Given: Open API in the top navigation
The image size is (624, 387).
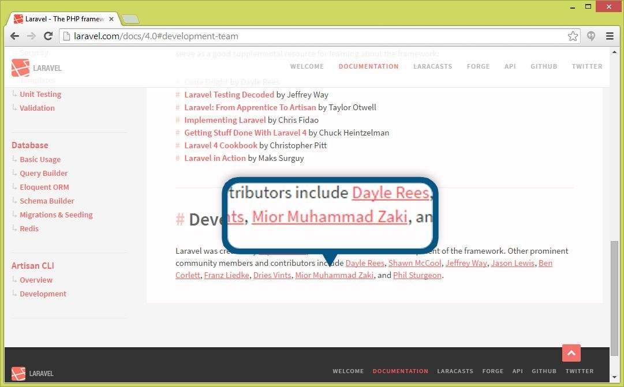Looking at the screenshot, I should 510,66.
